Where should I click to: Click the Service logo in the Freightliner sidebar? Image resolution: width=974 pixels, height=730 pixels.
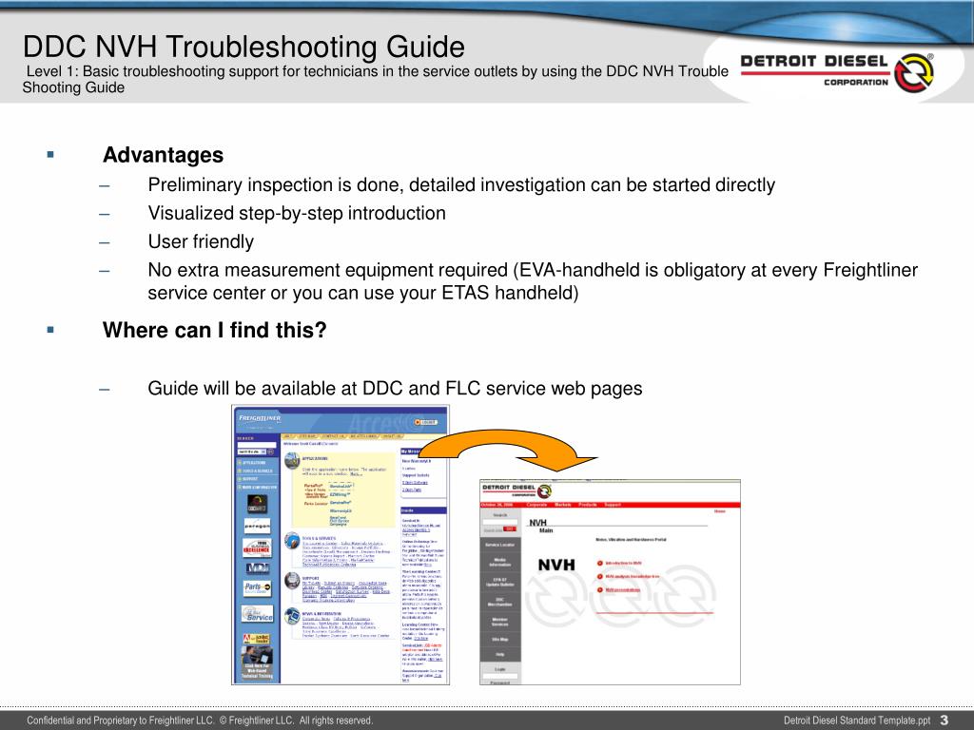(x=257, y=614)
